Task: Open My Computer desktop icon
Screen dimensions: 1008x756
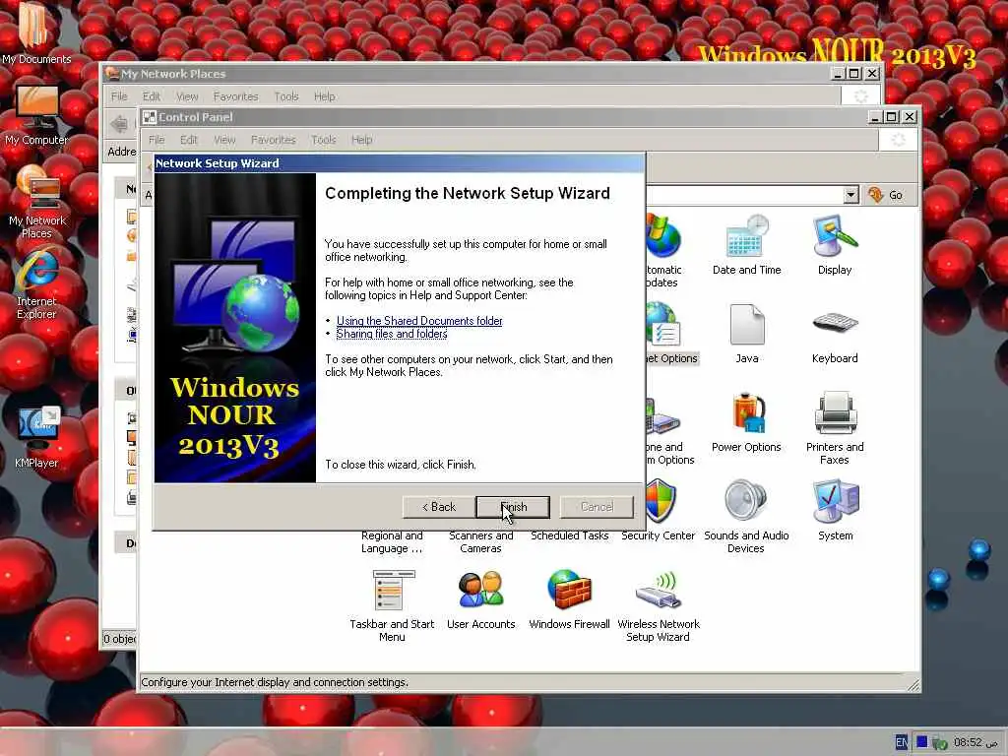Action: (36, 115)
